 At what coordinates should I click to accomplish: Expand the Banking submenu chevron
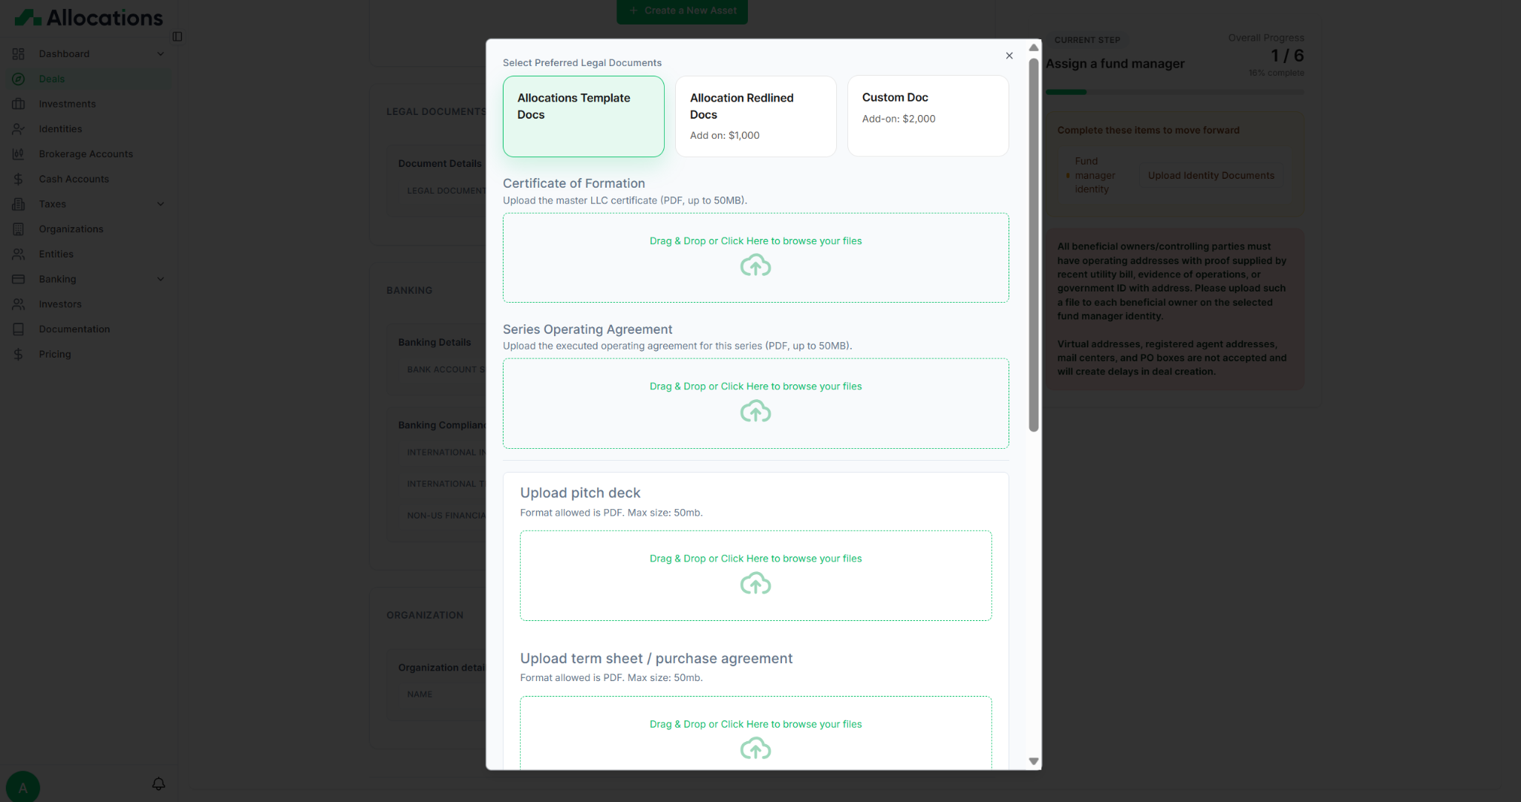point(160,280)
